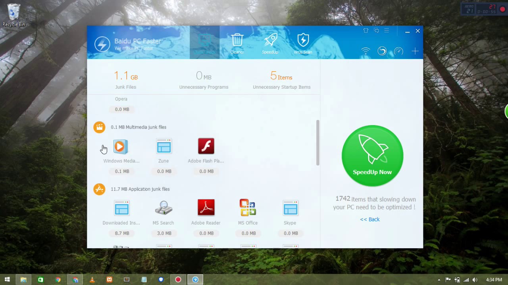Click the junk list vertical scrollbar
Screen dimensions: 508x285
pyautogui.click(x=317, y=142)
